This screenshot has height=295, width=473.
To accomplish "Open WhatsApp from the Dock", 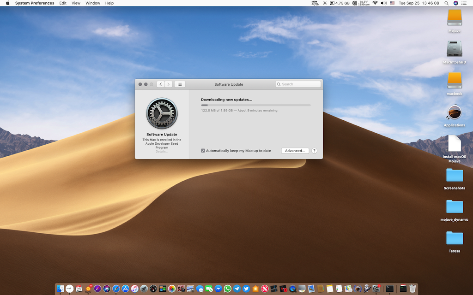I will (x=227, y=289).
